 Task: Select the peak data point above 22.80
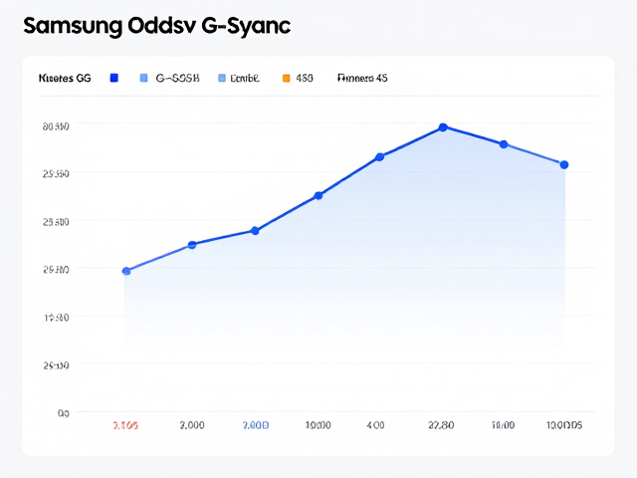coord(443,127)
